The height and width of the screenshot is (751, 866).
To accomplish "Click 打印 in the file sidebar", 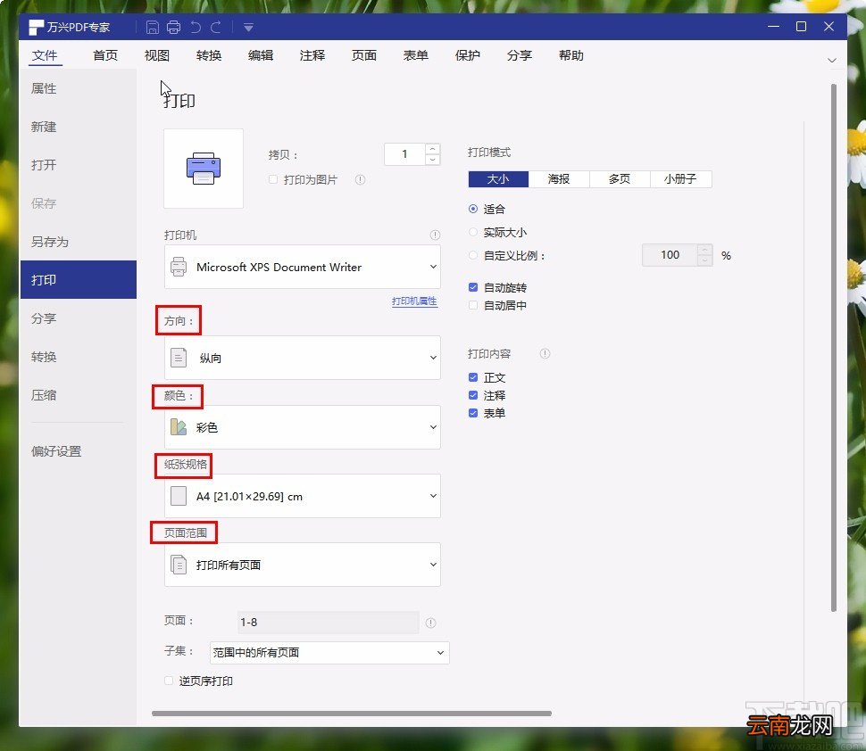I will 78,280.
